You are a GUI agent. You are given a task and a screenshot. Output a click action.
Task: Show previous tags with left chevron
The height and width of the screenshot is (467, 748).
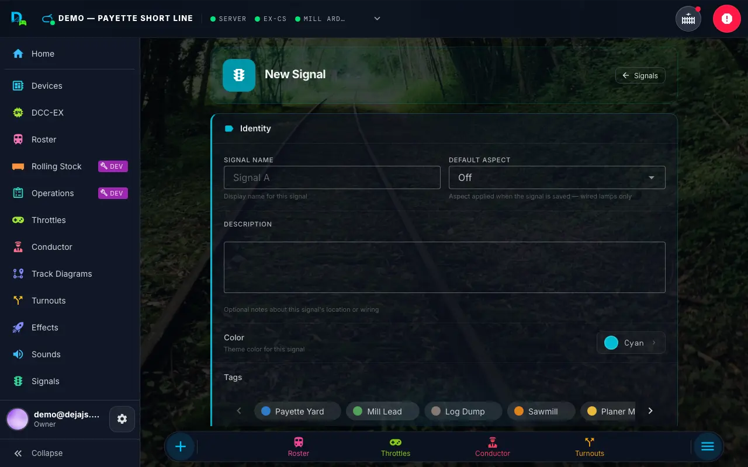239,411
